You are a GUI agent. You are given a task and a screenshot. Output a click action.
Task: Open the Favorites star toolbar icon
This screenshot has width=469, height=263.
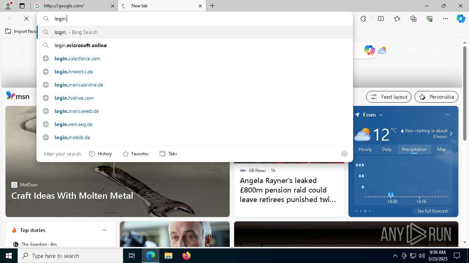tap(397, 19)
